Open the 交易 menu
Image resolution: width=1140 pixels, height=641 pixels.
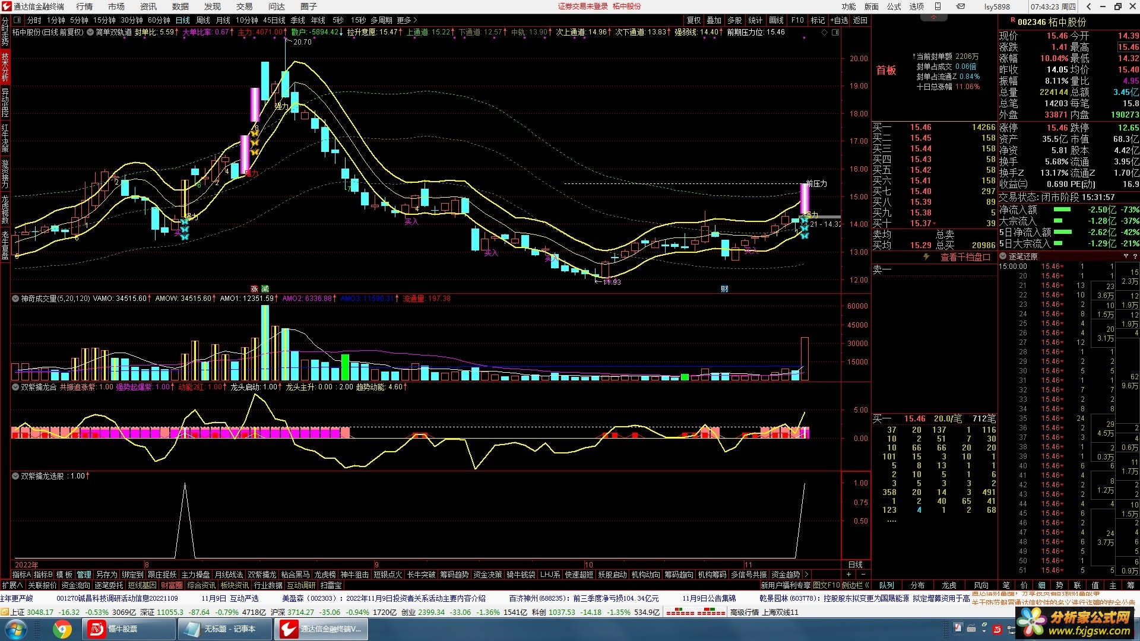pyautogui.click(x=245, y=7)
